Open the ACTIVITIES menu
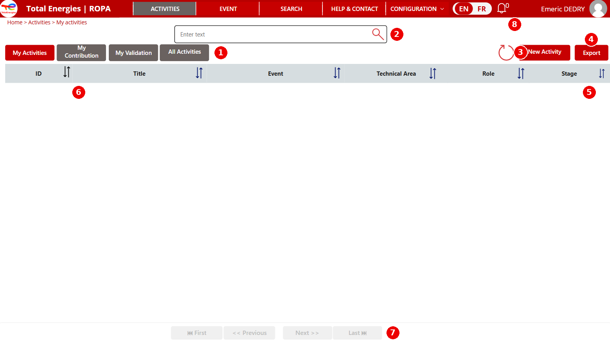Image resolution: width=610 pixels, height=342 pixels. [x=165, y=9]
